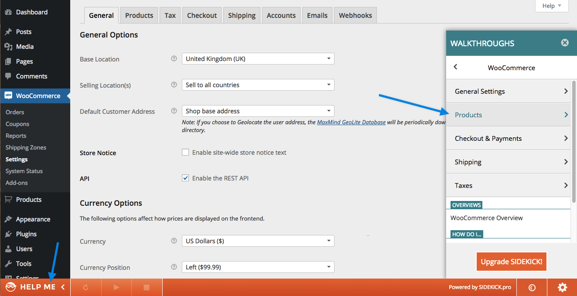577x296 pixels.
Task: Expand Products walkthrough category
Action: click(x=509, y=115)
